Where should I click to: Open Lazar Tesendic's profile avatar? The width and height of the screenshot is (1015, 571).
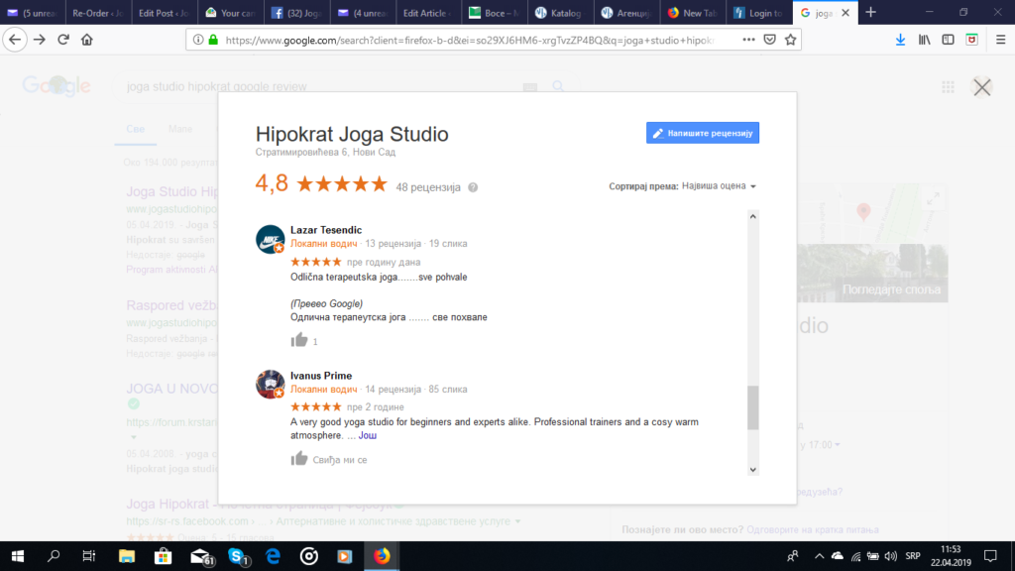270,239
